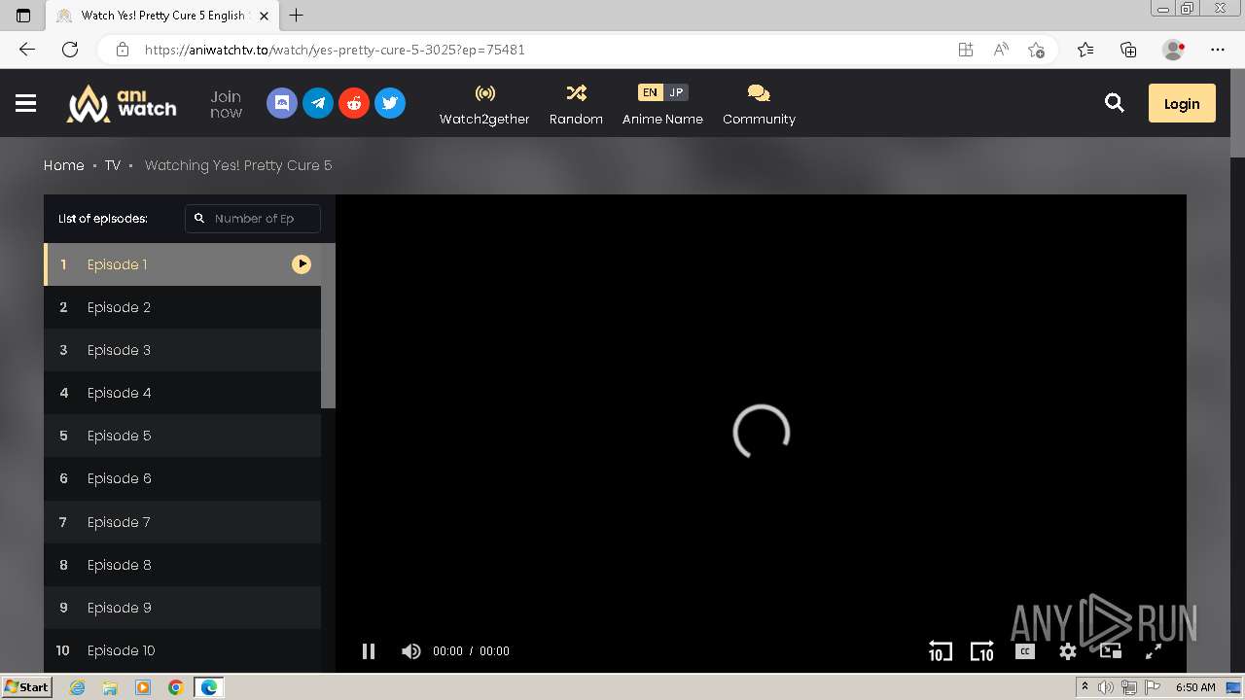Switch anime names to EN
The image size is (1245, 700).
point(650,92)
